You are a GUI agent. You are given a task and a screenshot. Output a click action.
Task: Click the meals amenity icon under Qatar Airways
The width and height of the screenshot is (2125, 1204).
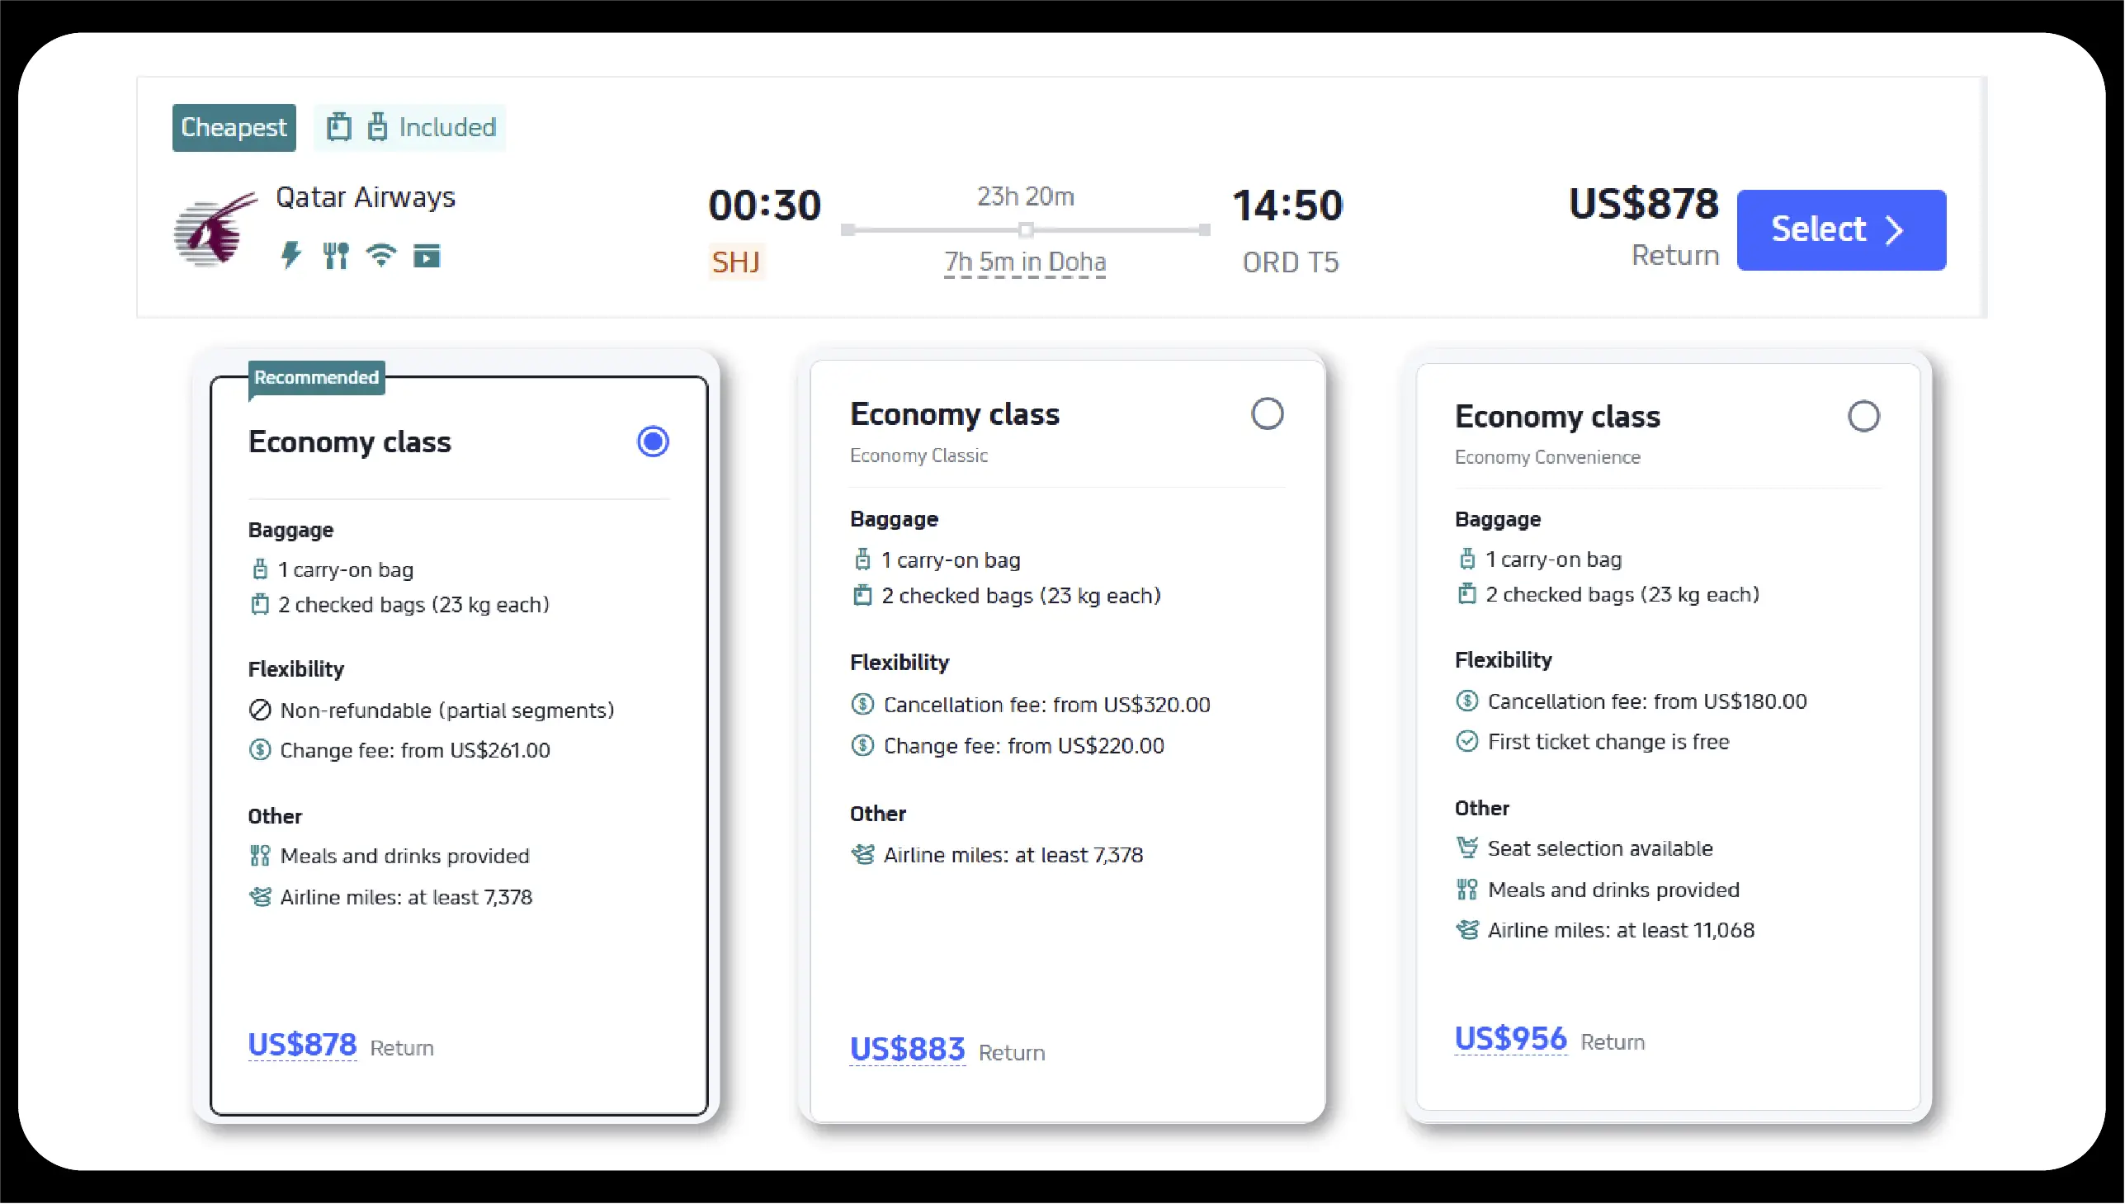click(336, 256)
